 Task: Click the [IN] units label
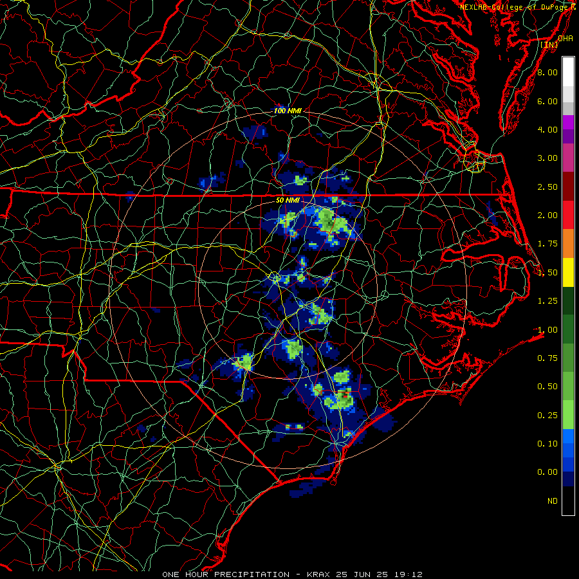[x=549, y=44]
